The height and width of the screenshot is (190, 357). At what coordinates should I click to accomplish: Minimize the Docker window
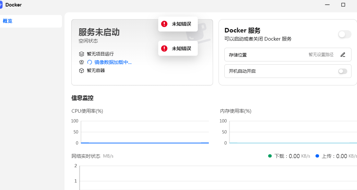click(327, 5)
